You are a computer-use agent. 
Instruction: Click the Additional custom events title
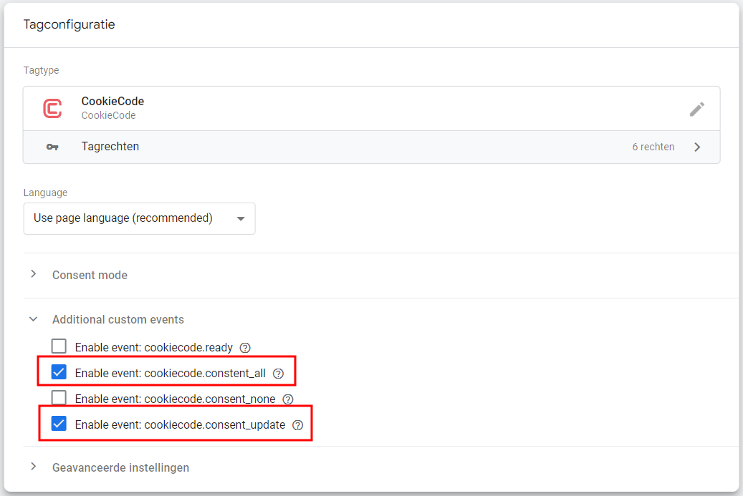coord(118,319)
